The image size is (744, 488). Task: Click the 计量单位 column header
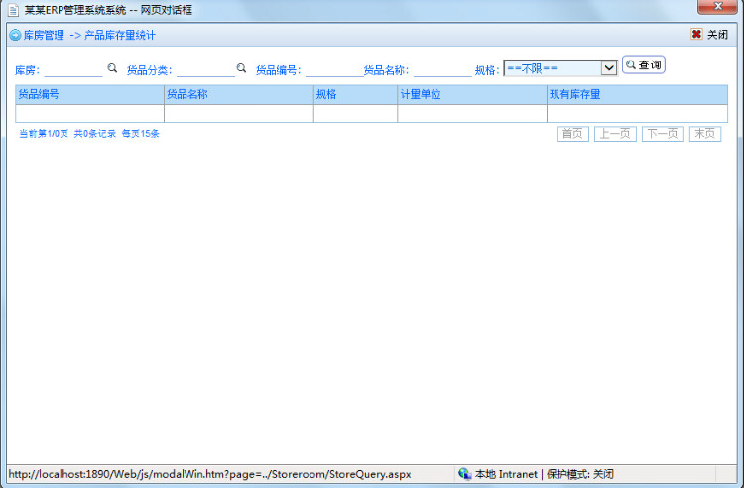click(472, 95)
